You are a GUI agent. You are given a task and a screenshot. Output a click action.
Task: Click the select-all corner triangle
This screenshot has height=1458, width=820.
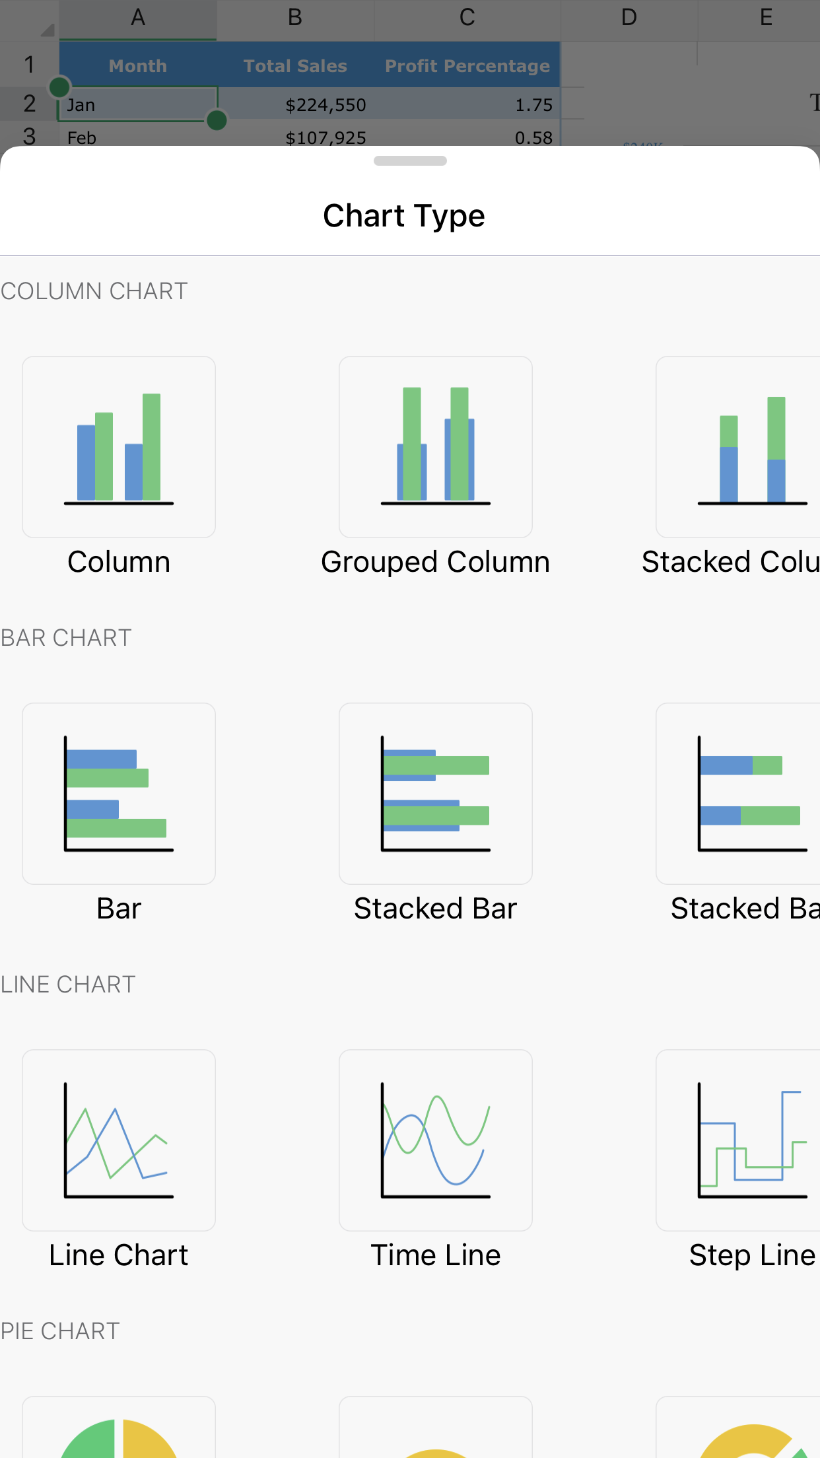click(x=46, y=29)
